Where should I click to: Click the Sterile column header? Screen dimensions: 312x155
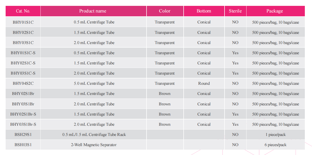(235, 11)
